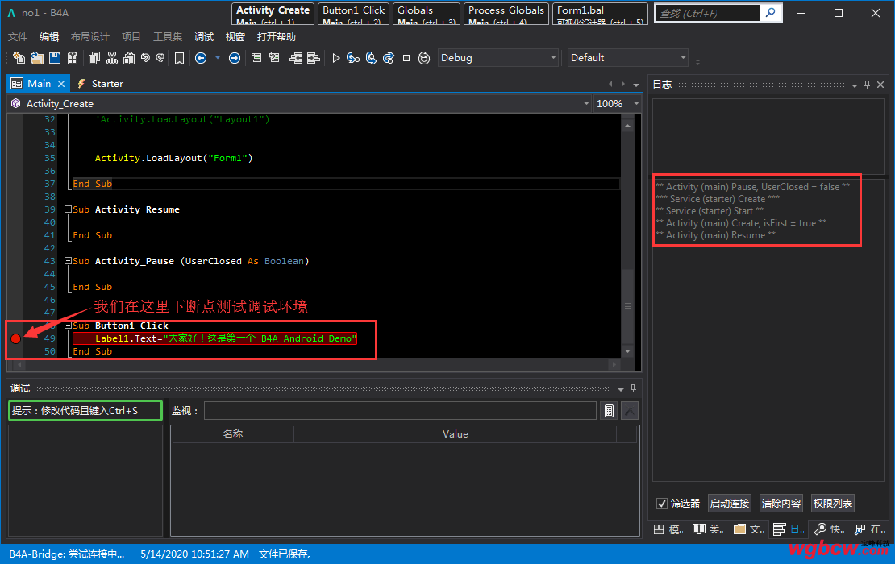
Task: Jump to Globals quick-nav box
Action: (426, 14)
